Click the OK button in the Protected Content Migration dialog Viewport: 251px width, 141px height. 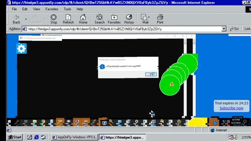151,74
